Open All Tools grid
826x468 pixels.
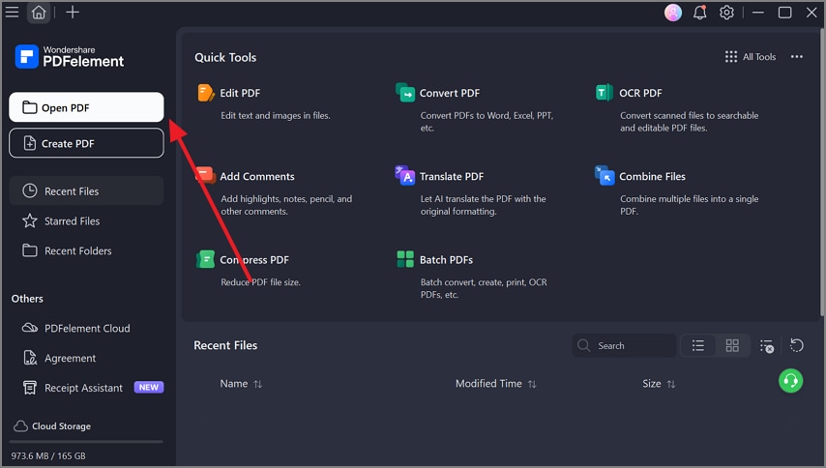(x=751, y=57)
